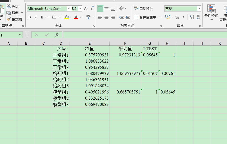Viewport: 227px width, 144px height.
Task: Apply percent style
Action: (x=177, y=17)
